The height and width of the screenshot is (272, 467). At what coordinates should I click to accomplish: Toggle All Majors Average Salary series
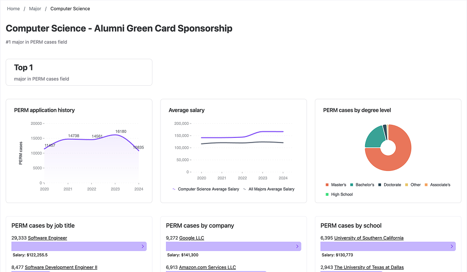(x=269, y=189)
